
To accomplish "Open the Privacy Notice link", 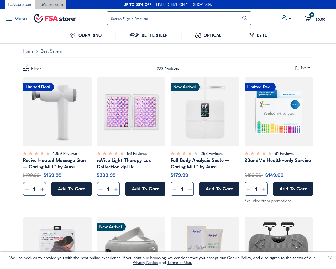I will 145,262.
